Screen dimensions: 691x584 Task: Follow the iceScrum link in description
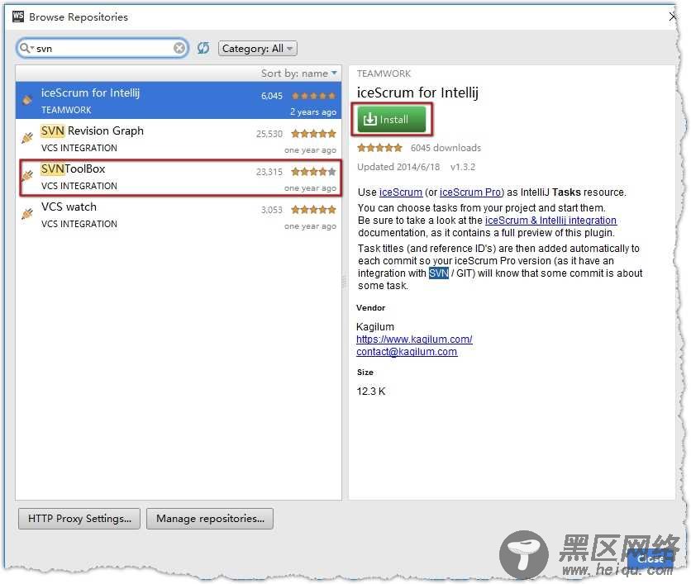[x=401, y=192]
